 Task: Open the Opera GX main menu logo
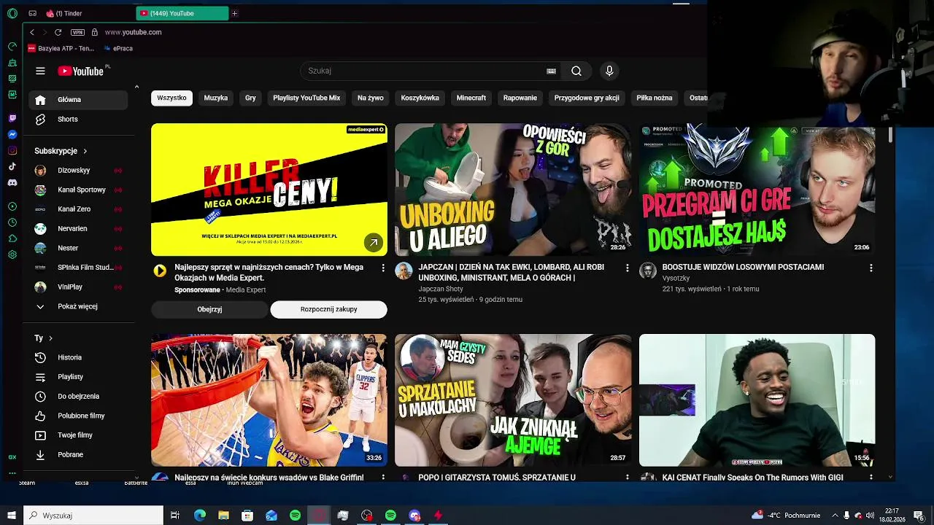[12, 13]
